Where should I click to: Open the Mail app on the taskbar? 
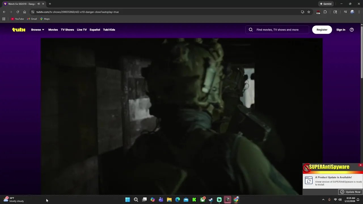(186, 200)
